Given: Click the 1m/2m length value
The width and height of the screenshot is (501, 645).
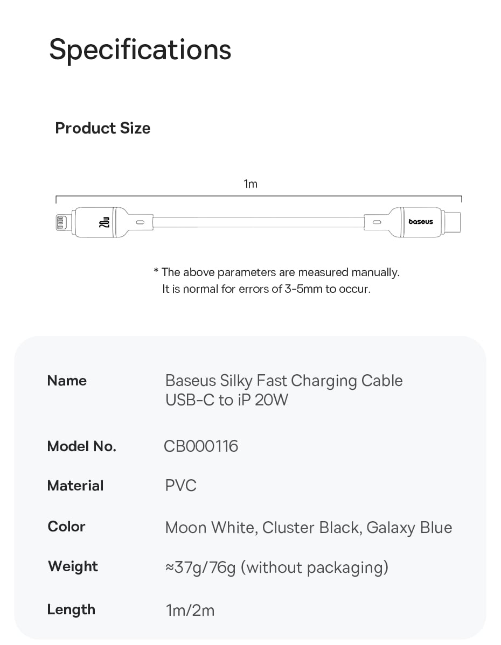Looking at the screenshot, I should click(x=190, y=611).
